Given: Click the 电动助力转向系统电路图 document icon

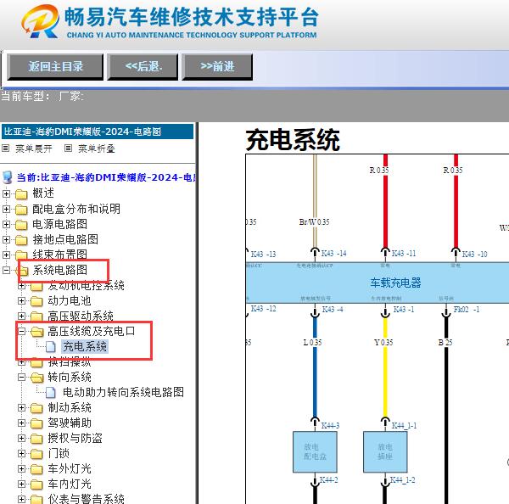Looking at the screenshot, I should (51, 393).
